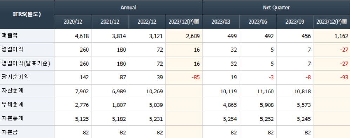Image resolution: width=350 pixels, height=138 pixels.
Task: Click the 2023/03 quarter column header
Action: click(x=221, y=22)
